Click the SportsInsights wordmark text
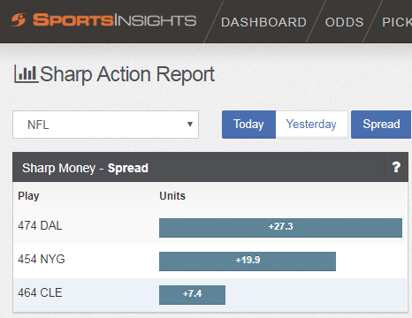 (x=114, y=20)
